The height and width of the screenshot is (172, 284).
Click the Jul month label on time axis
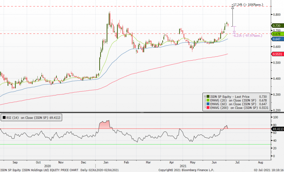(x=237, y=162)
